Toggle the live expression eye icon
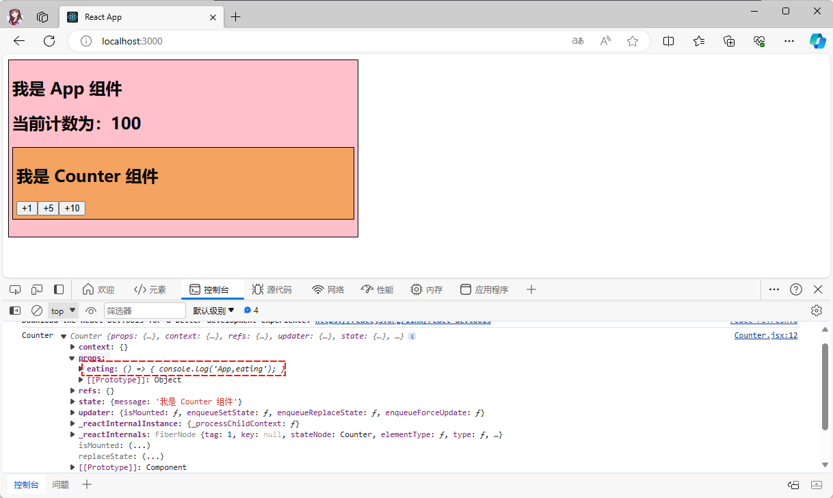The image size is (833, 498). pos(91,310)
